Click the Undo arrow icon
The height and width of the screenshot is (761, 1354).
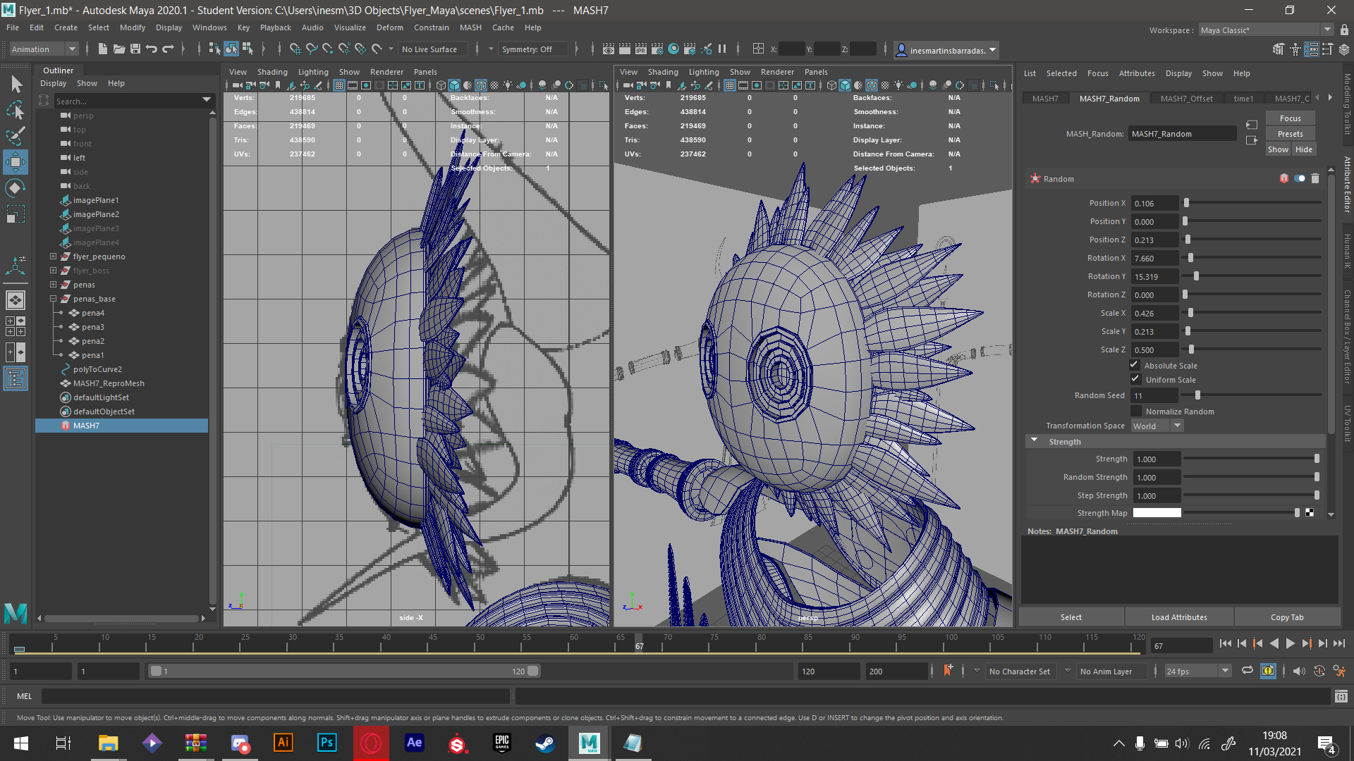tap(152, 49)
